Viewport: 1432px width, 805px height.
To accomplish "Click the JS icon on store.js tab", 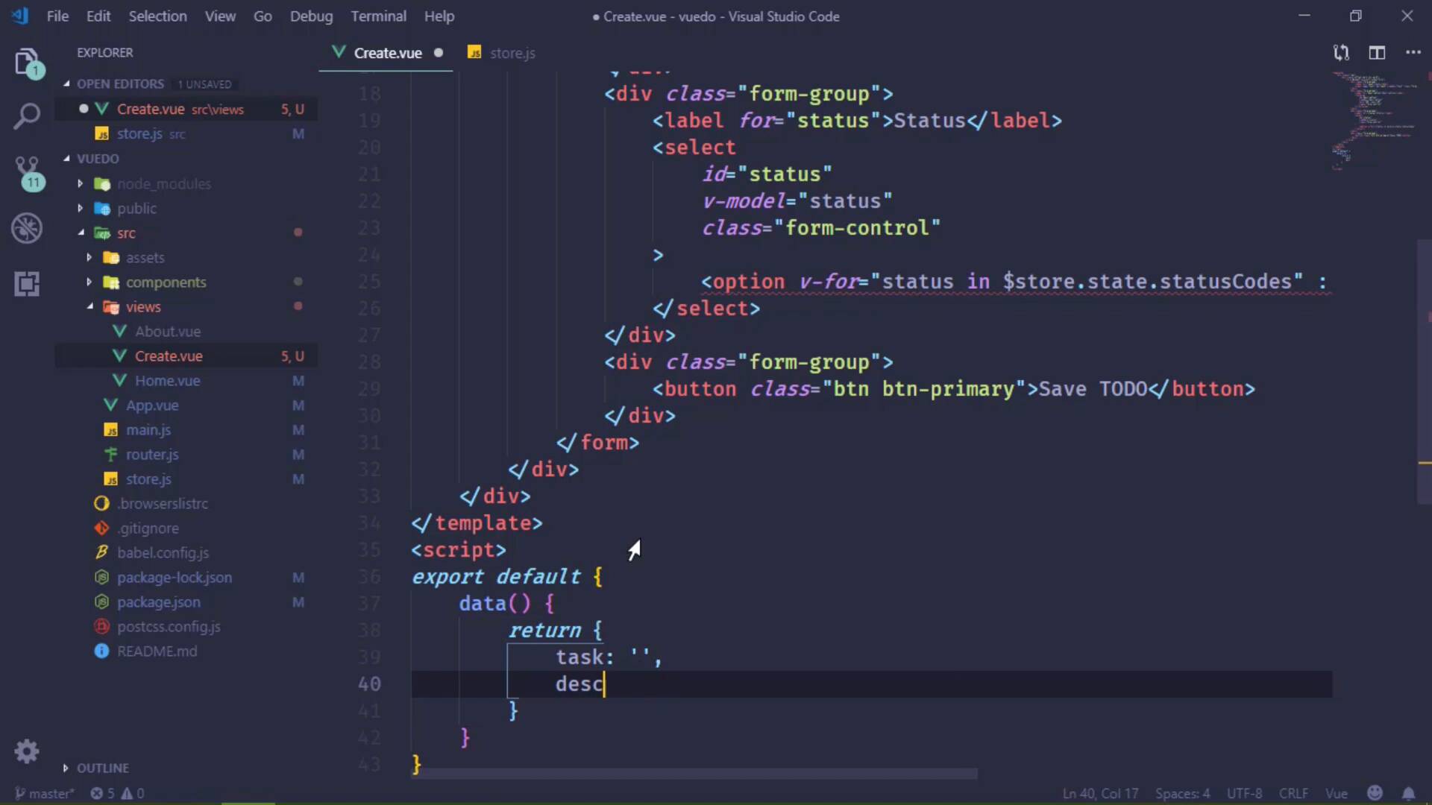I will pyautogui.click(x=474, y=52).
